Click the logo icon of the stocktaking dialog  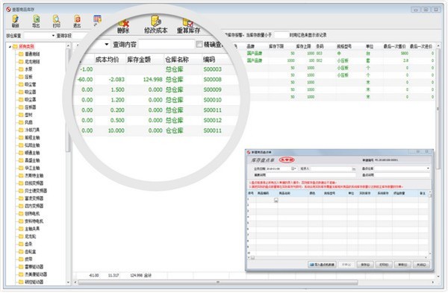click(x=249, y=152)
